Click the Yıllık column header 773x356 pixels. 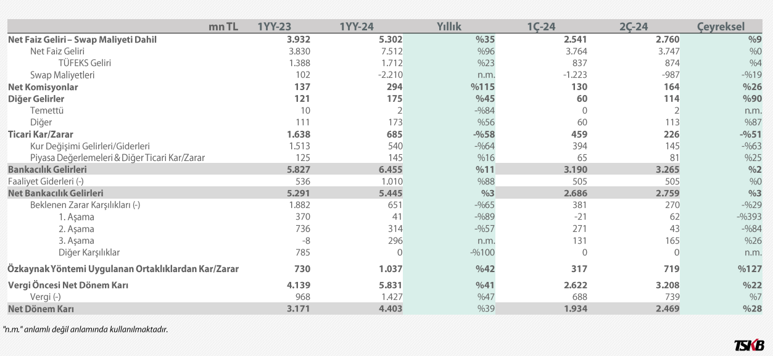(449, 27)
